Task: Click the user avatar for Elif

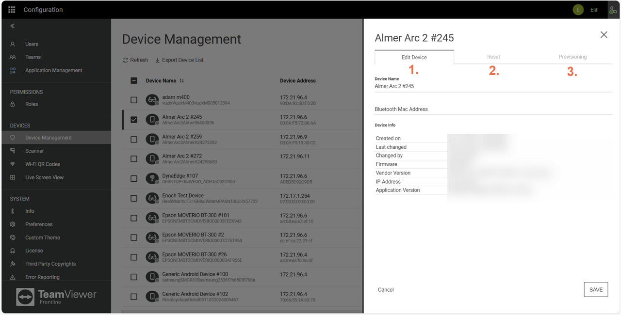Action: (x=578, y=10)
